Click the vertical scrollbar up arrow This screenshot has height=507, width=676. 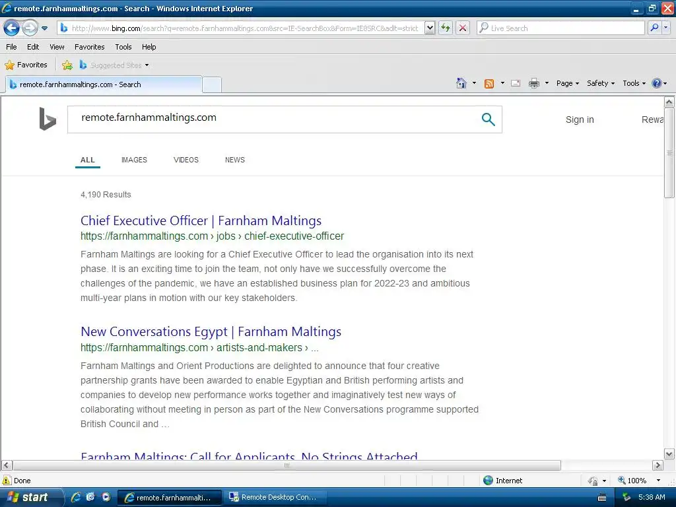coord(669,102)
